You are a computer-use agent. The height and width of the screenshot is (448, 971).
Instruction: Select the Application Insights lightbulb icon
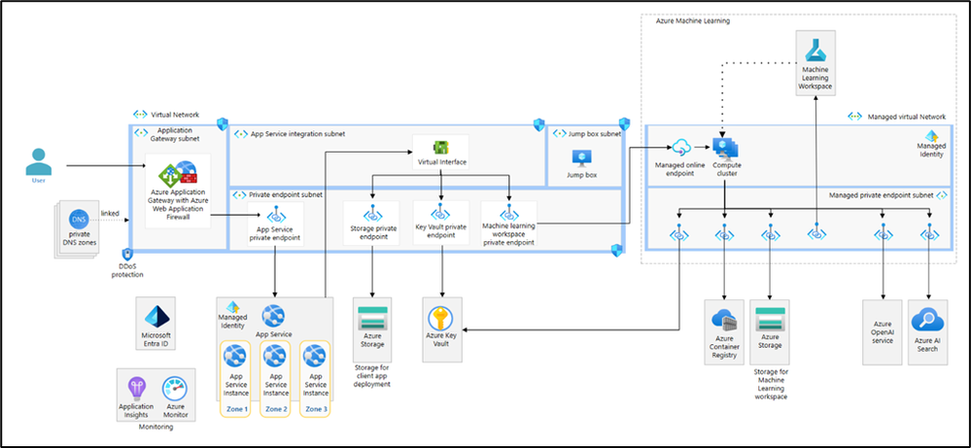[136, 390]
